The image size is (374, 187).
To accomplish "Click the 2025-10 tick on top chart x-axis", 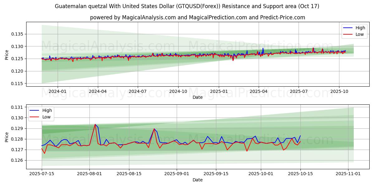I will click(339, 91).
